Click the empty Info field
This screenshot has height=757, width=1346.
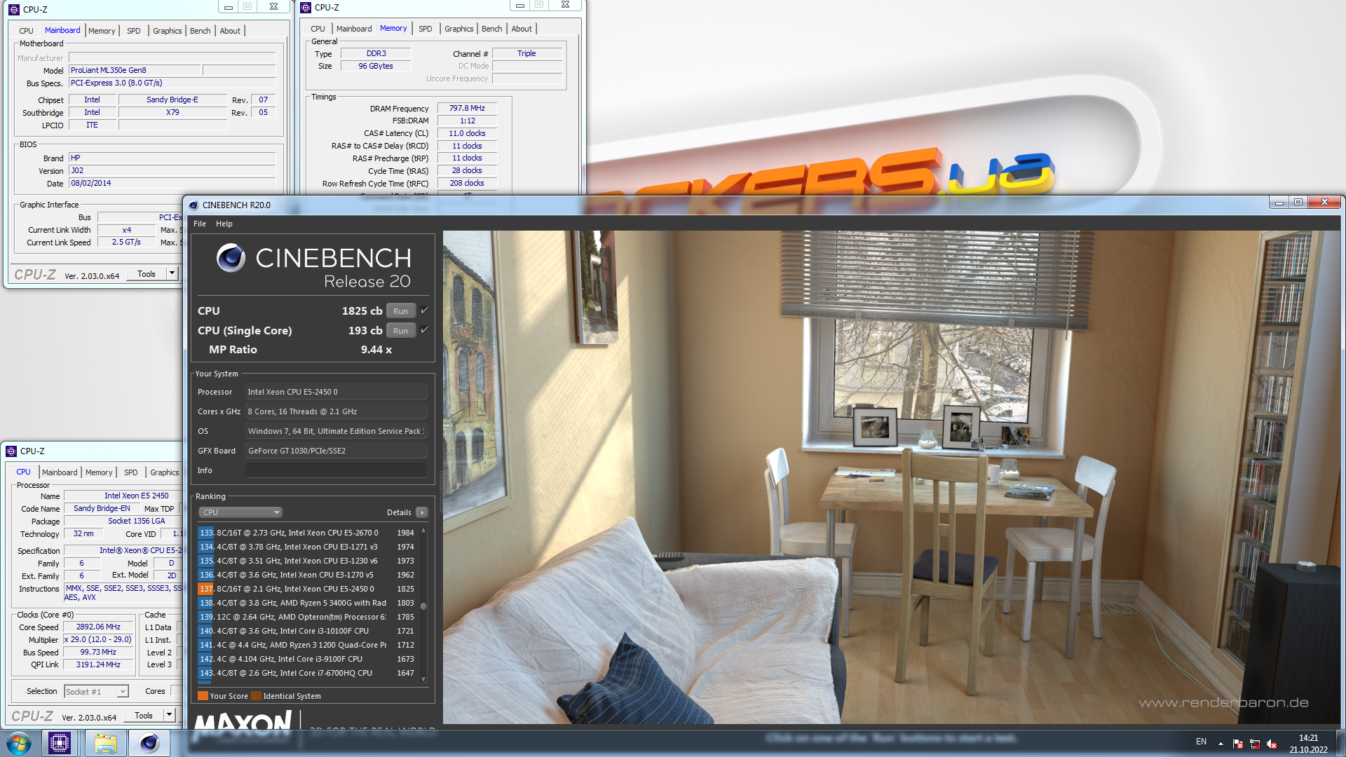click(x=336, y=470)
